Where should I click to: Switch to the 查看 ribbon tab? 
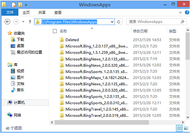(58, 12)
